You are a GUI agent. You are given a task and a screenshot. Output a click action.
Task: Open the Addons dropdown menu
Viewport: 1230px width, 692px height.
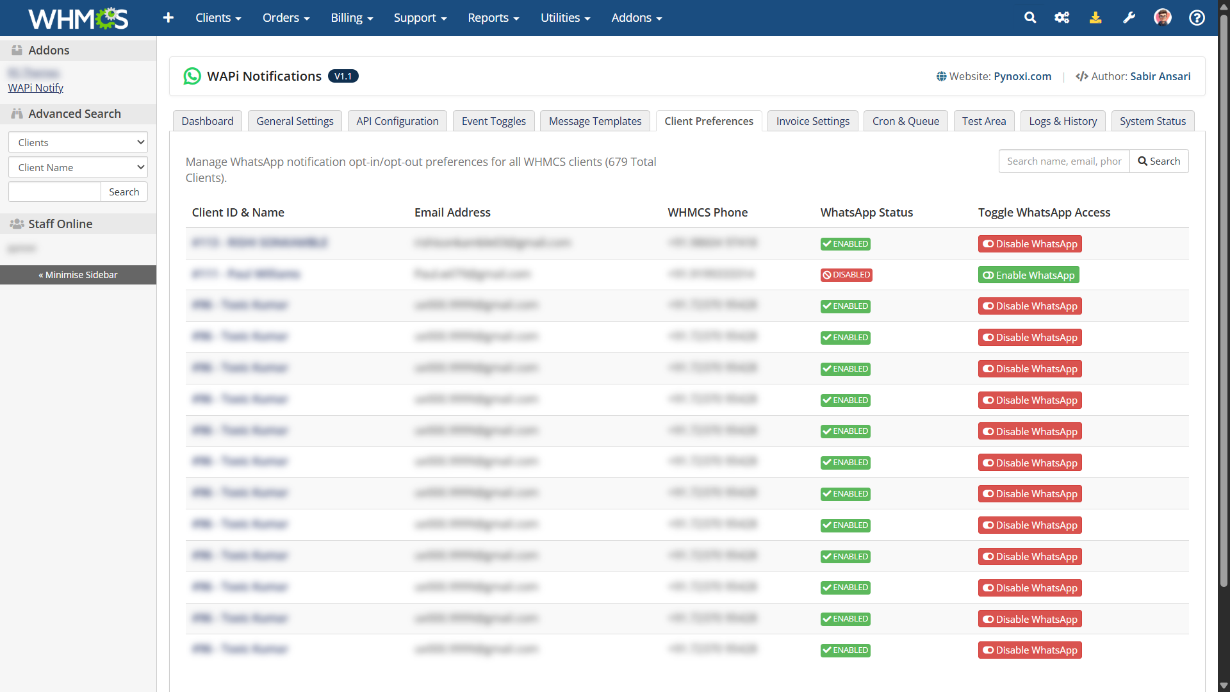click(x=636, y=18)
